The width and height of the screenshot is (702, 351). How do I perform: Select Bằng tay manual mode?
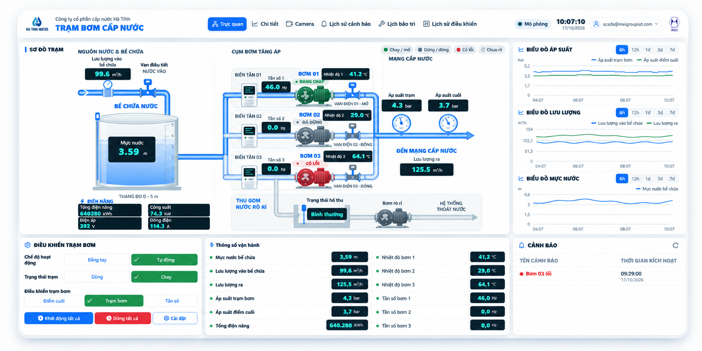(x=97, y=260)
